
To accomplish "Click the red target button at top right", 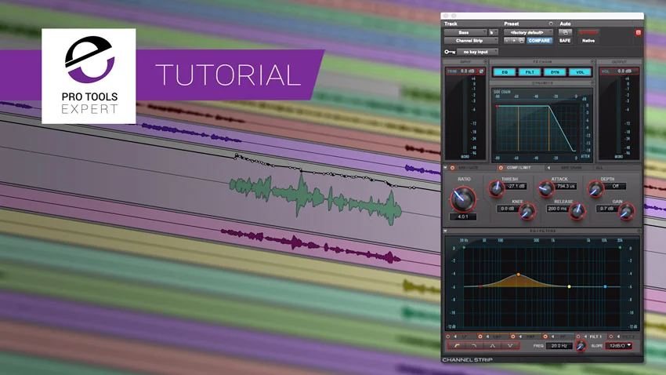I will pyautogui.click(x=638, y=32).
